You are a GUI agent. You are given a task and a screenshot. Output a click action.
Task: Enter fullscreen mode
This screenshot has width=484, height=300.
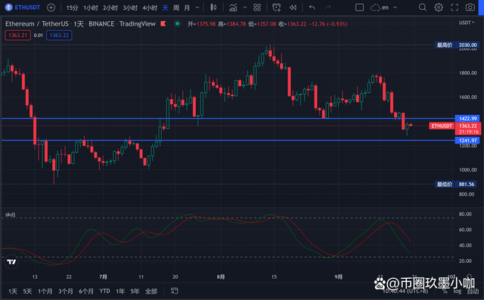(455, 8)
